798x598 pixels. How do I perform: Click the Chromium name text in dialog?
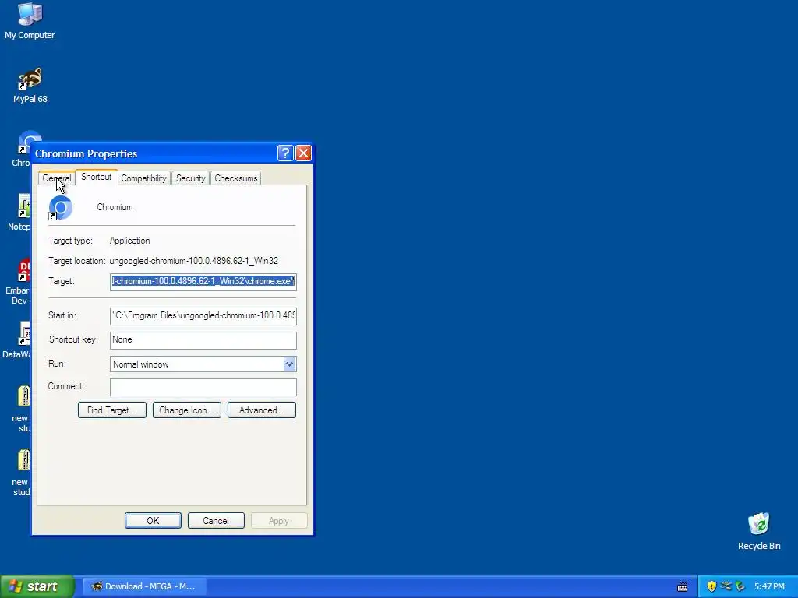(115, 207)
